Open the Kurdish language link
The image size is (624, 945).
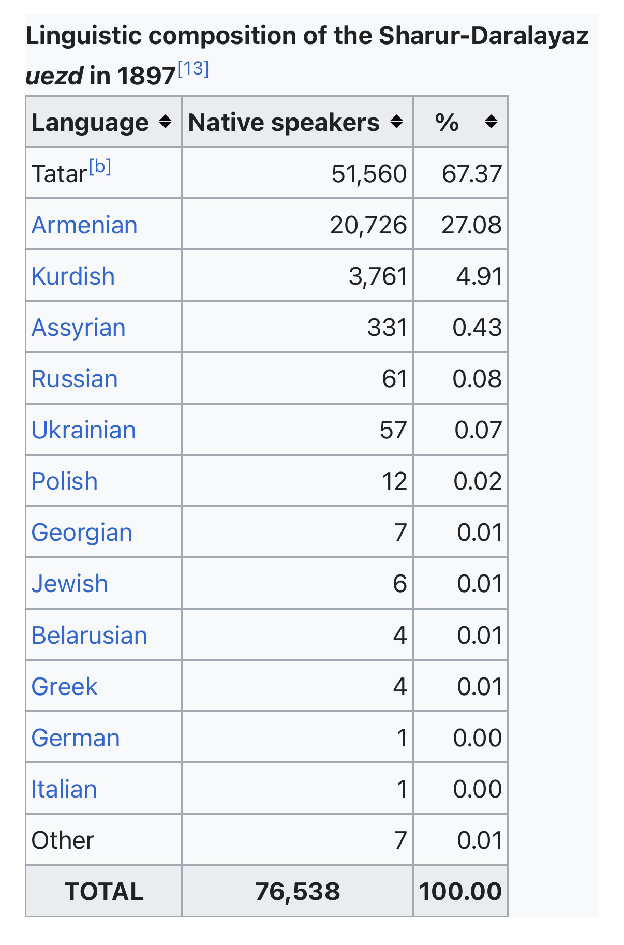click(x=73, y=276)
